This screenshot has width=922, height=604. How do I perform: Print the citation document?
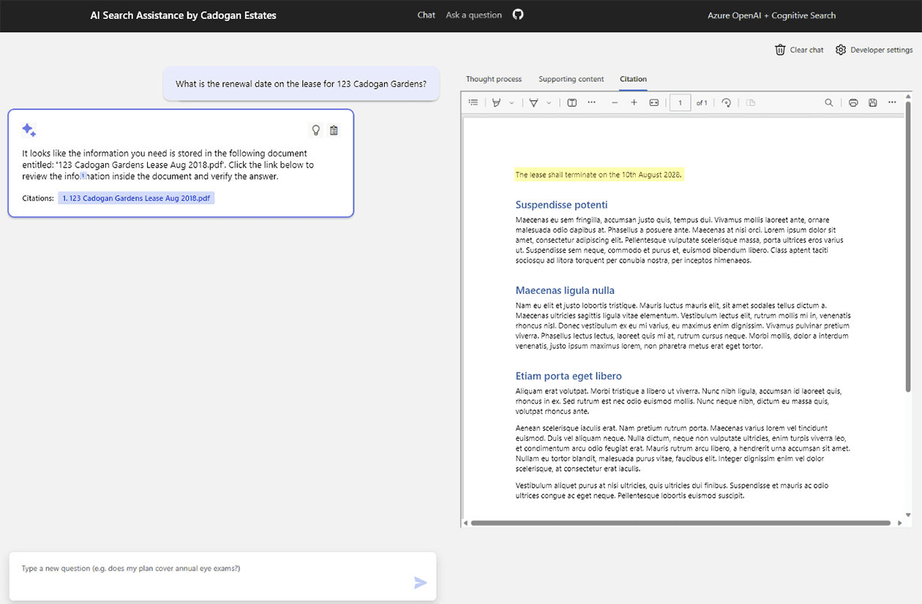tap(853, 102)
